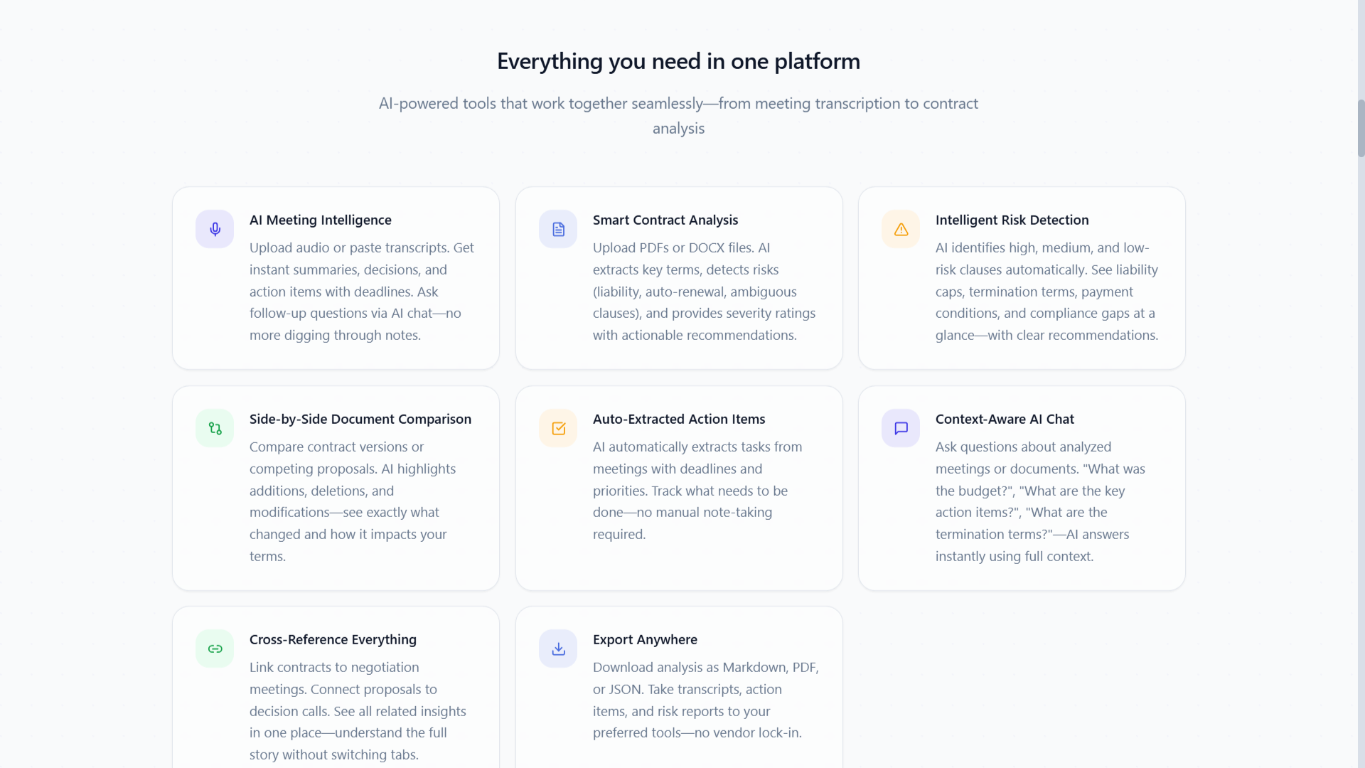Click Side-by-Side Document Comparison title
This screenshot has width=1365, height=768.
point(360,420)
